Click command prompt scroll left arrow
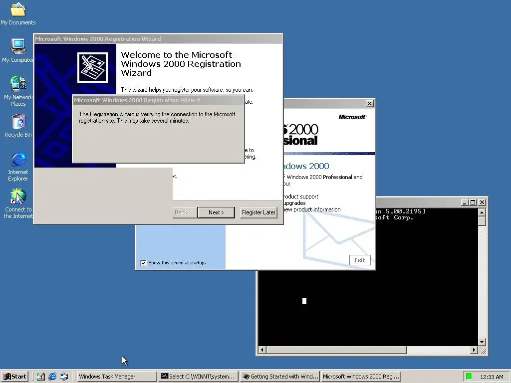The width and height of the screenshot is (511, 383). (x=262, y=350)
